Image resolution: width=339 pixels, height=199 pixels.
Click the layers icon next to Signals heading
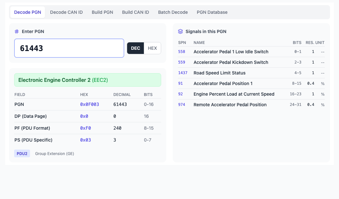tap(180, 31)
